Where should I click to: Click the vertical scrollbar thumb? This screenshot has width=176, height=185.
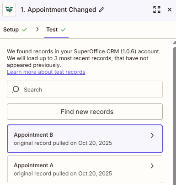coord(175,115)
